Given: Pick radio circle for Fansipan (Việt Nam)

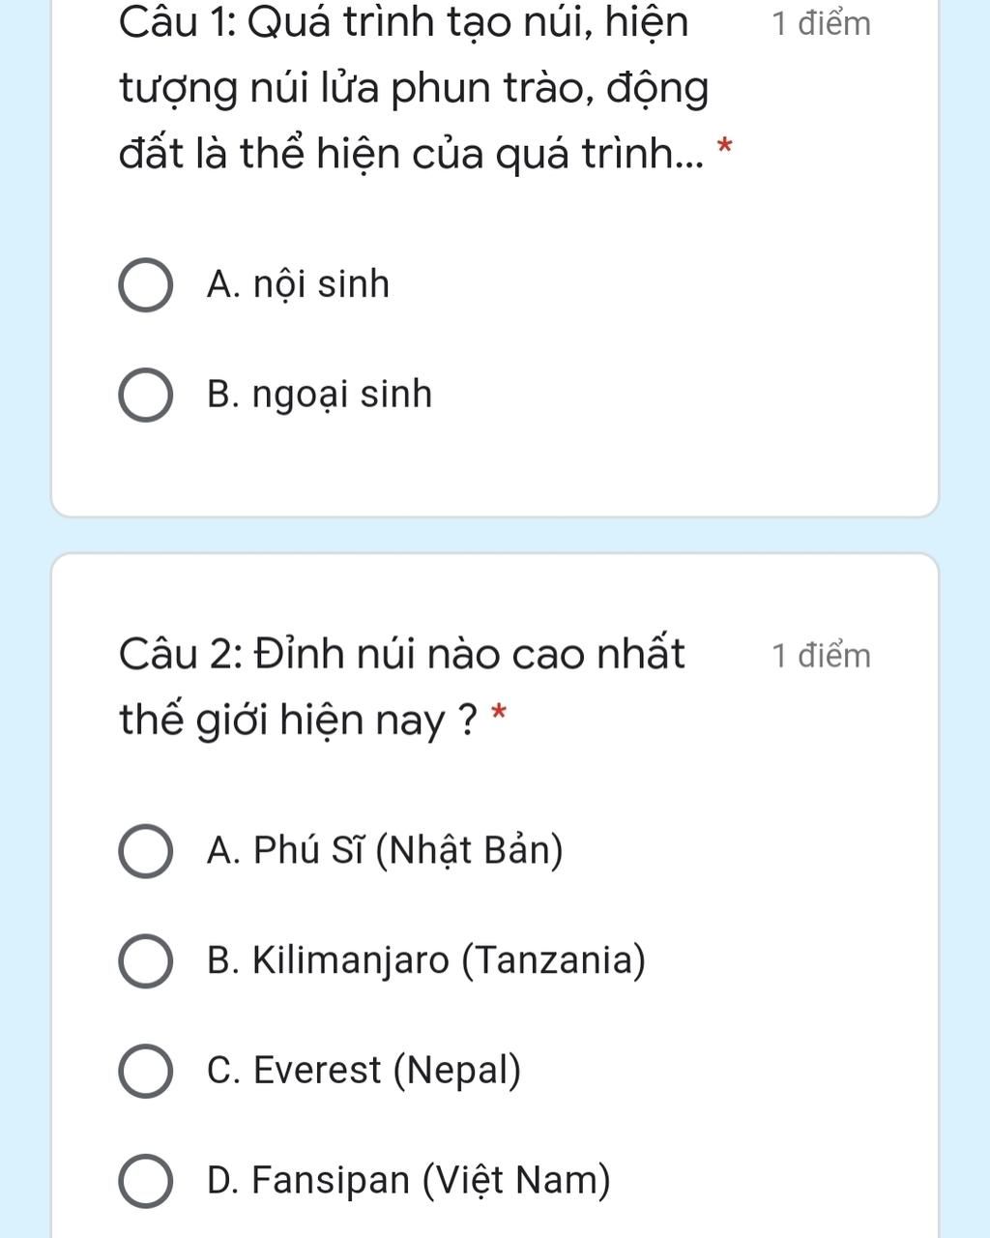Looking at the screenshot, I should (146, 1181).
